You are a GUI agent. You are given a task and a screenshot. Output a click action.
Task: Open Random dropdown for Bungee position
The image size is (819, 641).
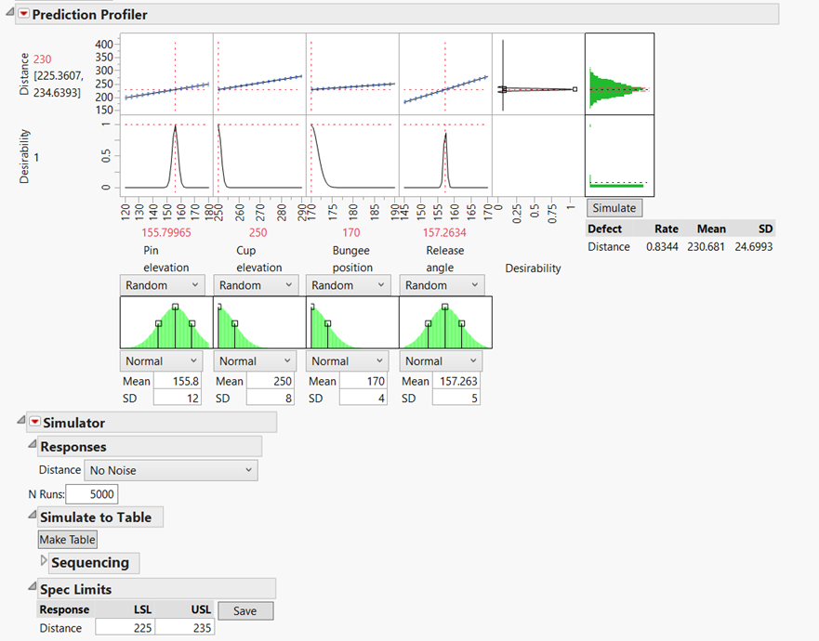[348, 285]
